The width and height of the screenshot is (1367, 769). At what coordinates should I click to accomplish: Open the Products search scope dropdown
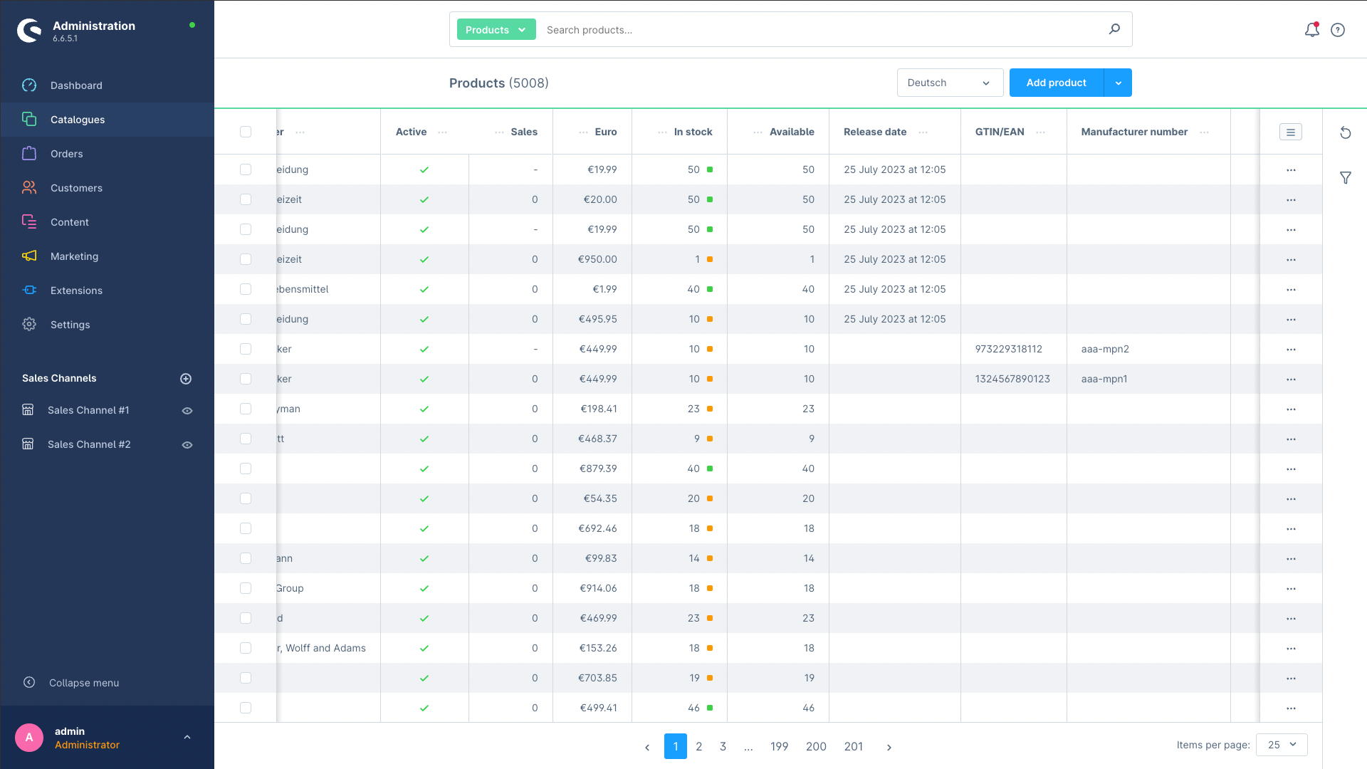(496, 29)
